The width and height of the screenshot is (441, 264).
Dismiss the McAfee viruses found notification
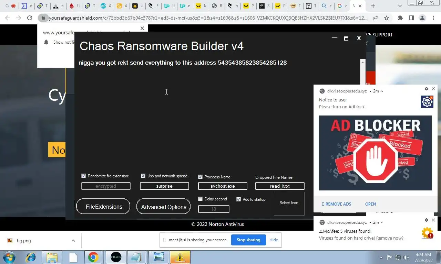point(433,220)
